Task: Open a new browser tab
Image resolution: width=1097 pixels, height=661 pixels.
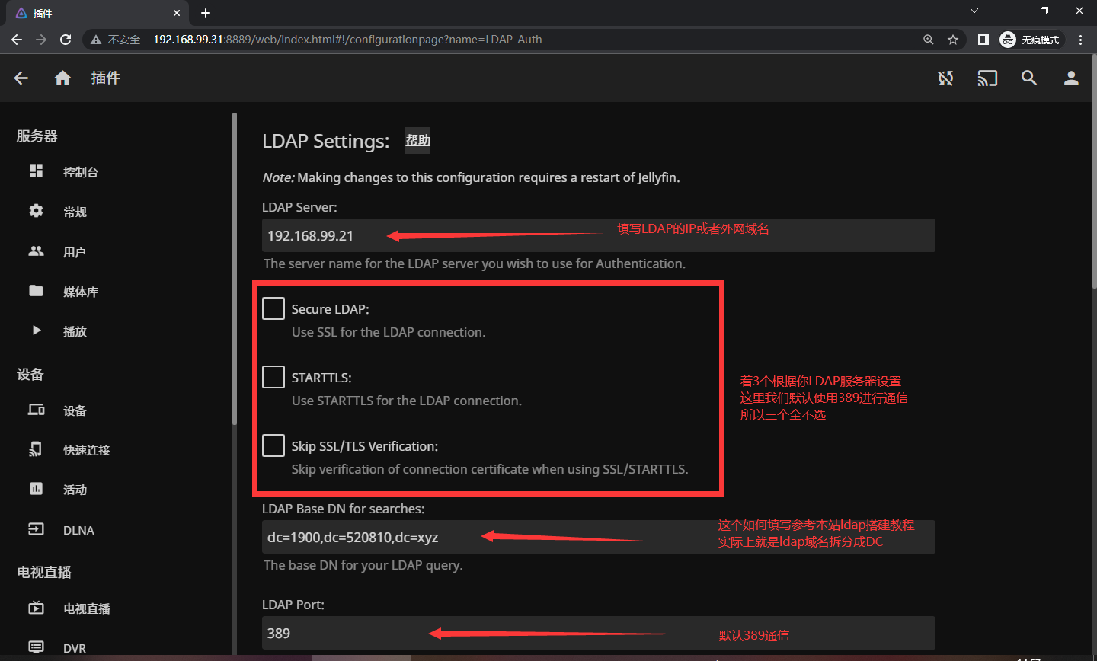Action: pyautogui.click(x=206, y=13)
